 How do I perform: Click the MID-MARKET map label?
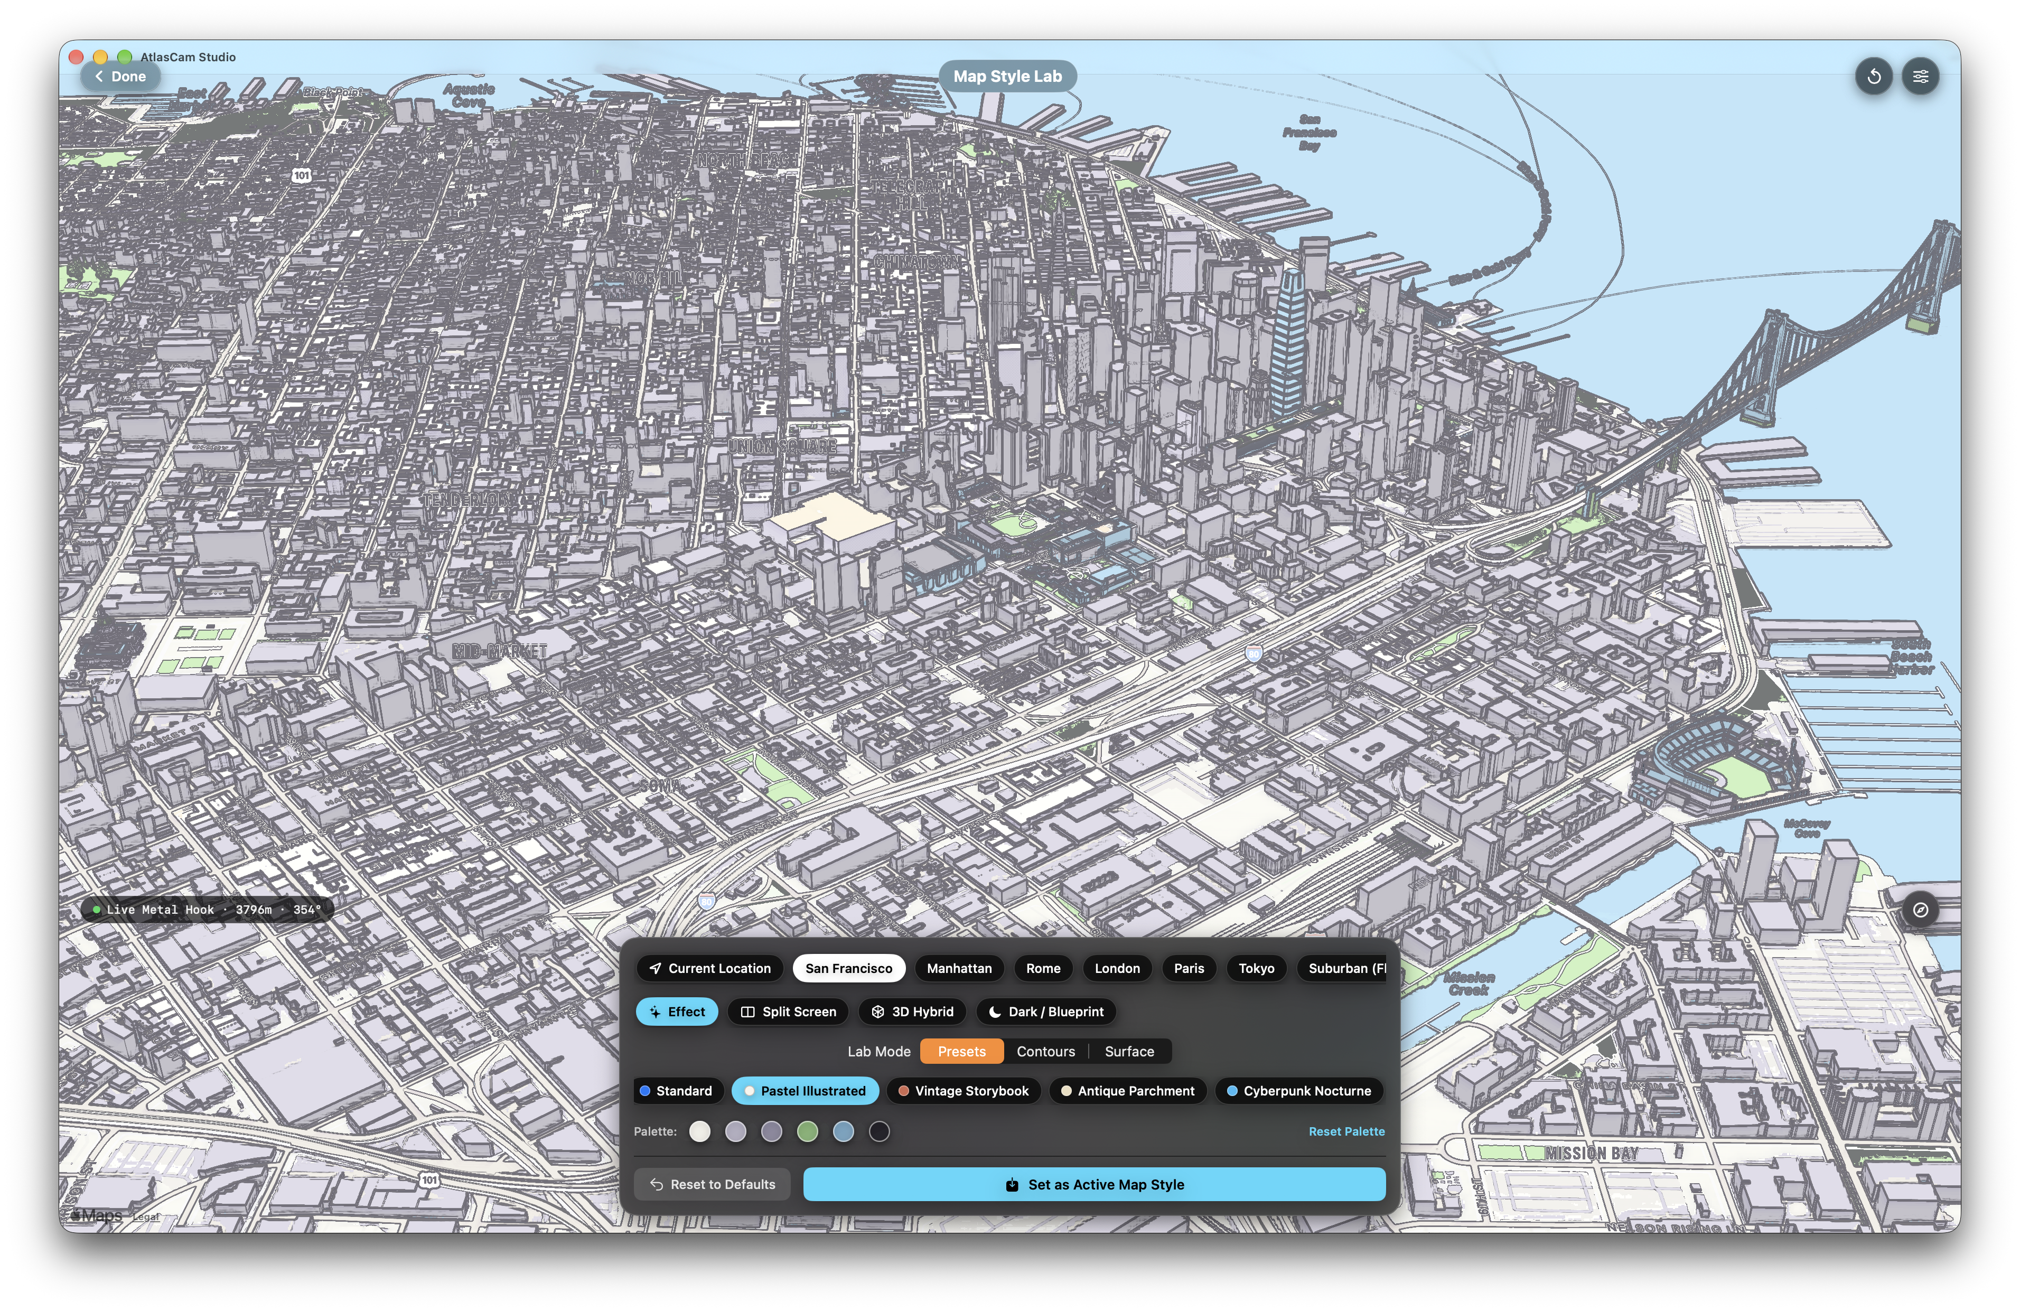click(500, 651)
